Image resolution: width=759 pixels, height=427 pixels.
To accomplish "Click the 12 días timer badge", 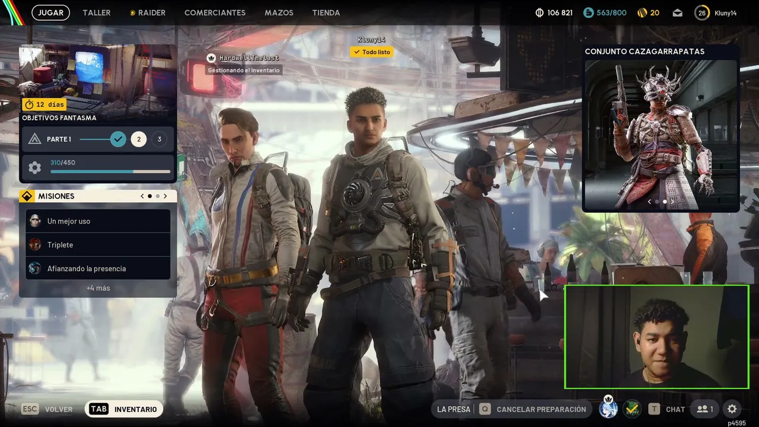I will [44, 104].
